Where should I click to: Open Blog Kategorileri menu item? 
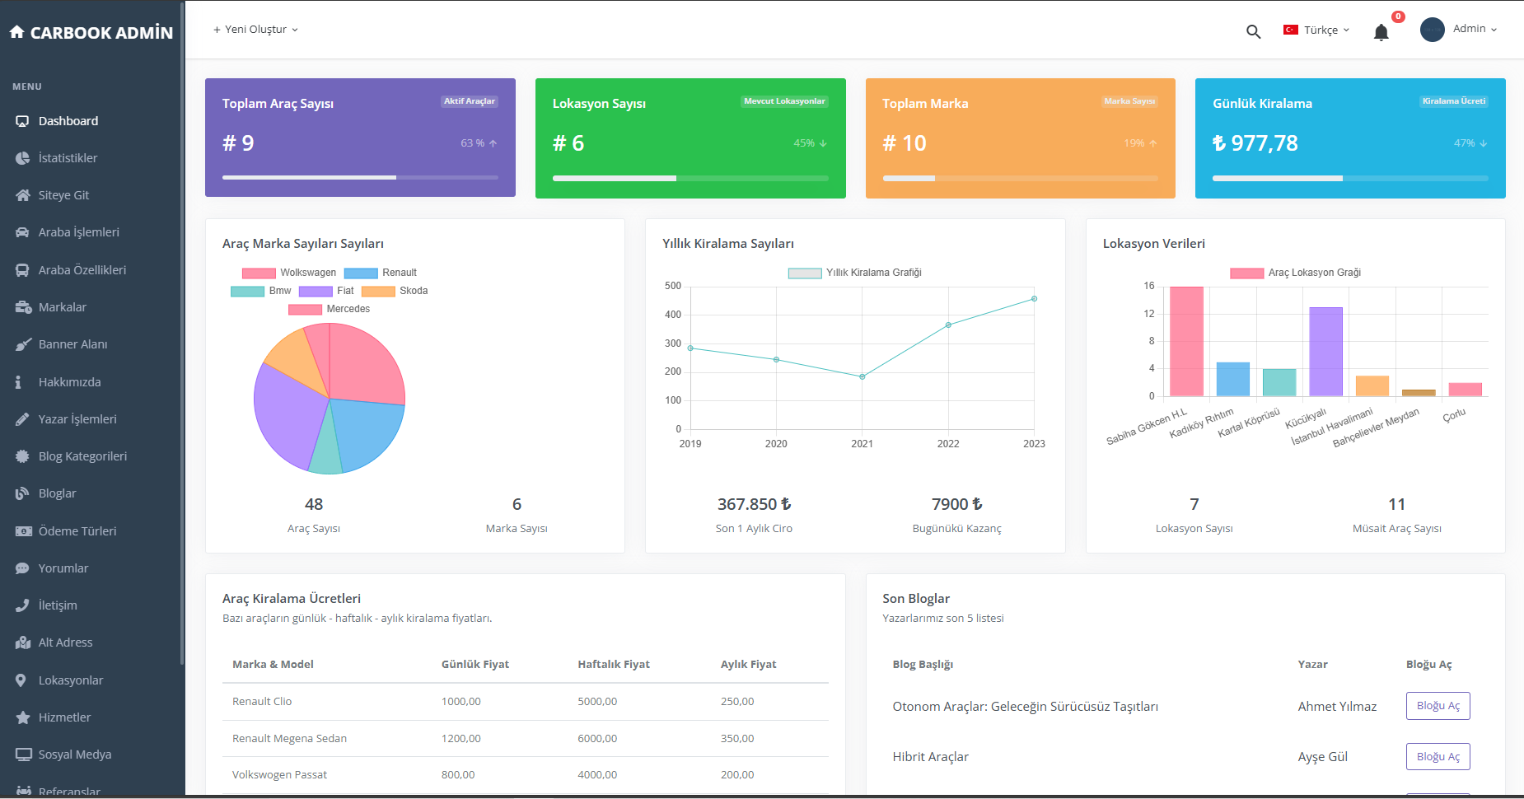pyautogui.click(x=82, y=456)
